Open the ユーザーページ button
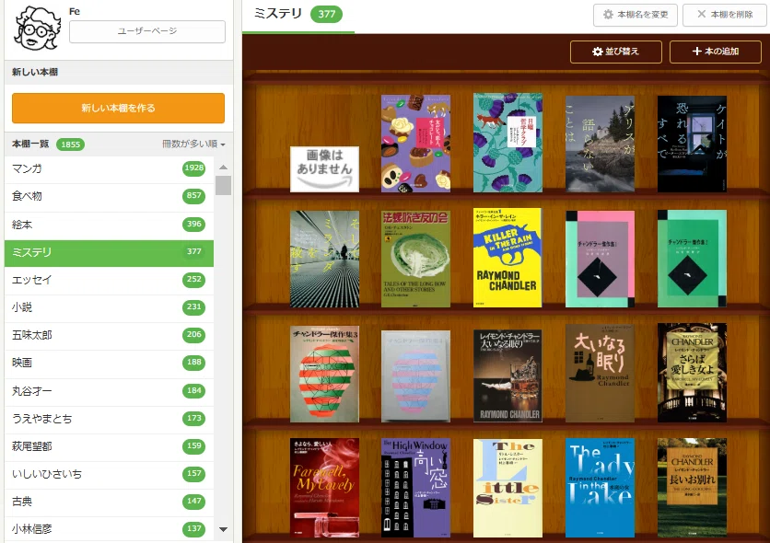Image resolution: width=770 pixels, height=543 pixels. click(147, 31)
